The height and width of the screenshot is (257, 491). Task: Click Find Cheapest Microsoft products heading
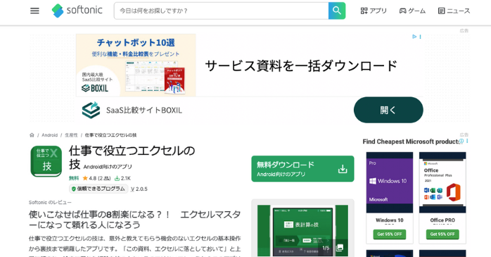[x=411, y=142]
